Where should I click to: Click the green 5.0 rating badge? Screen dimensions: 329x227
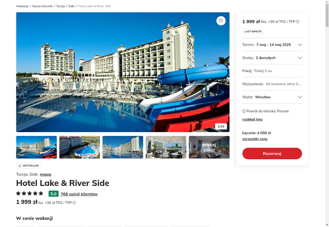click(x=53, y=194)
